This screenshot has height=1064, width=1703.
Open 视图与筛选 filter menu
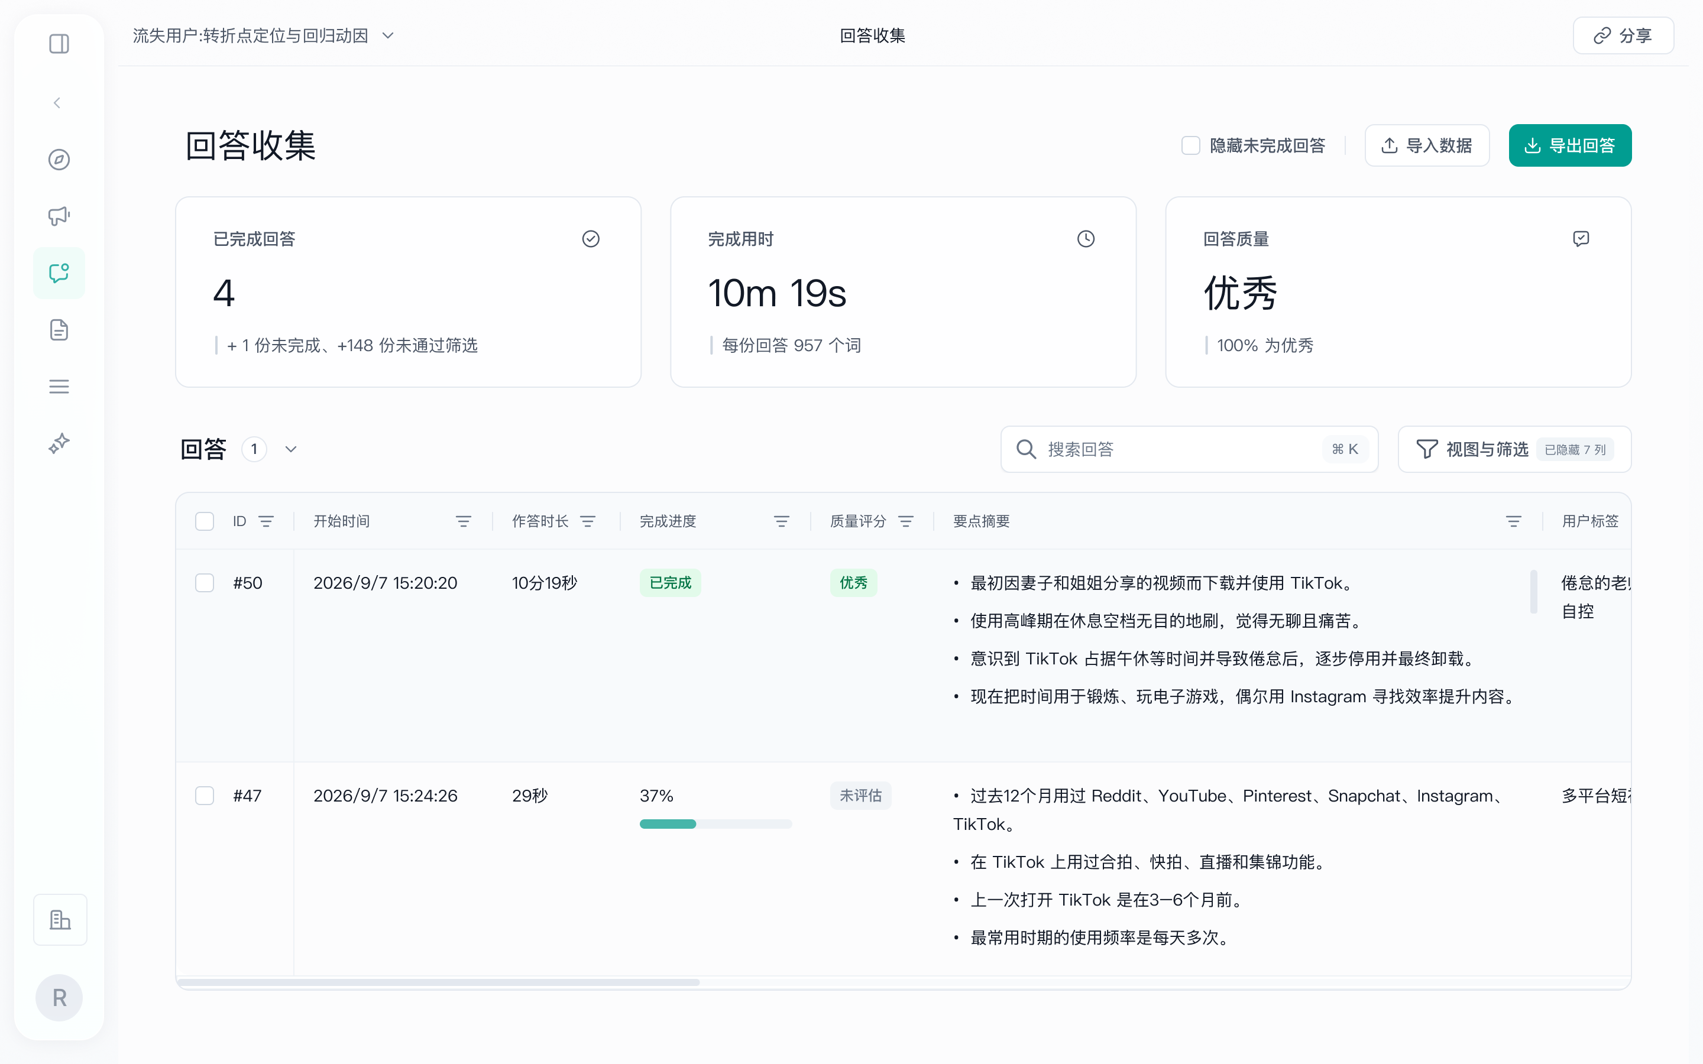1514,449
